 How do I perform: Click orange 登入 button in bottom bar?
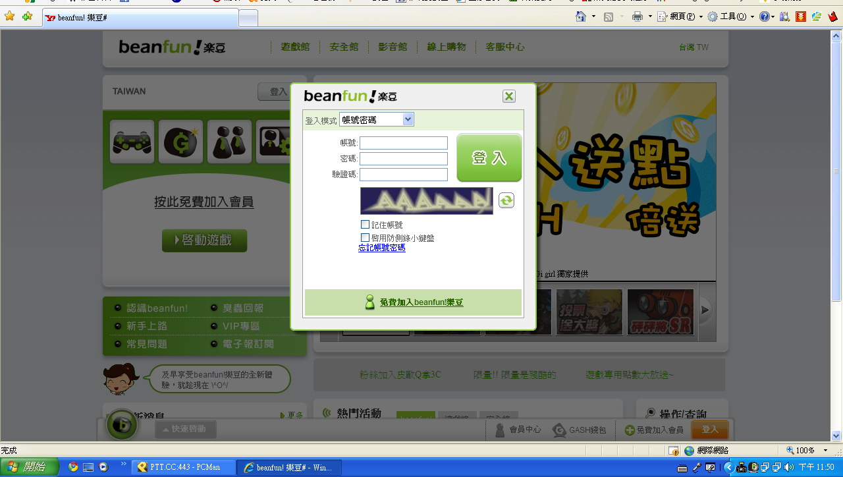[x=710, y=430]
